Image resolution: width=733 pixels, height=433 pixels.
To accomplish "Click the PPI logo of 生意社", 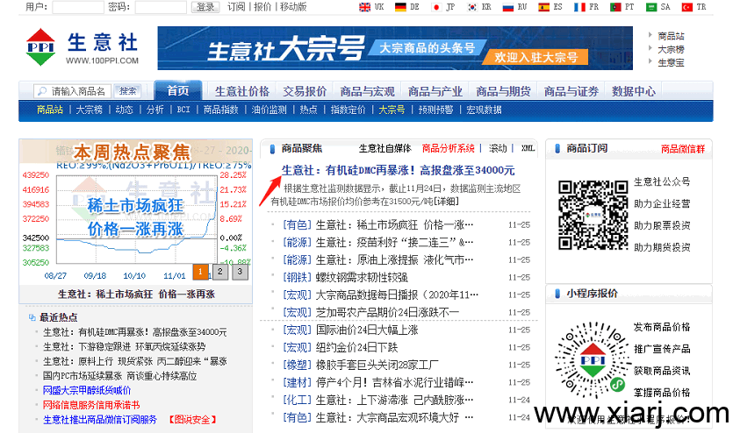I will 40,47.
